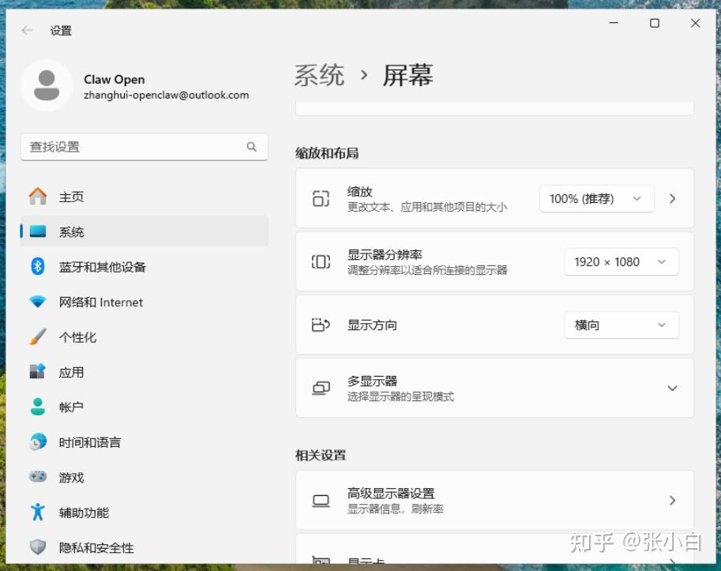Click the 高级显示器设置 card
The width and height of the screenshot is (721, 571).
click(494, 500)
